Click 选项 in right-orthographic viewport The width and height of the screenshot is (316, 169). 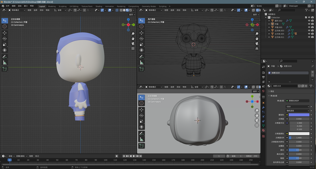pos(132,14)
